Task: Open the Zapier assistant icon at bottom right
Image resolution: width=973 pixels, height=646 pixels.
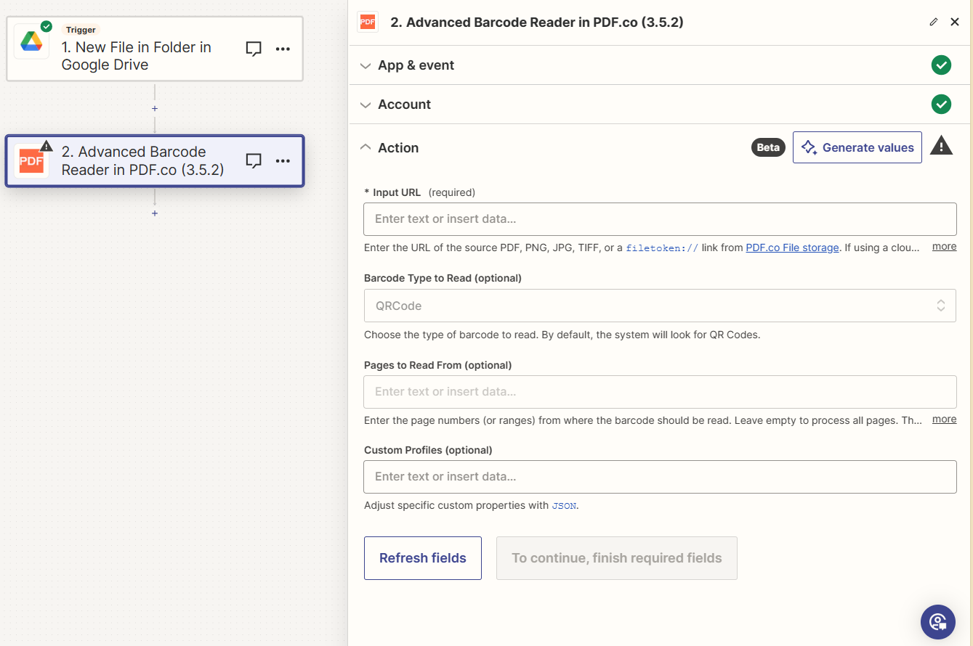Action: pos(937,622)
